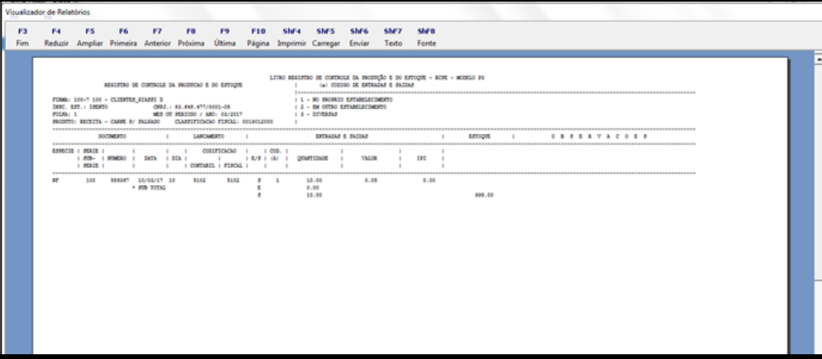Click the 'OBSERVACOES' column header
This screenshot has height=359, width=822.
(600, 136)
